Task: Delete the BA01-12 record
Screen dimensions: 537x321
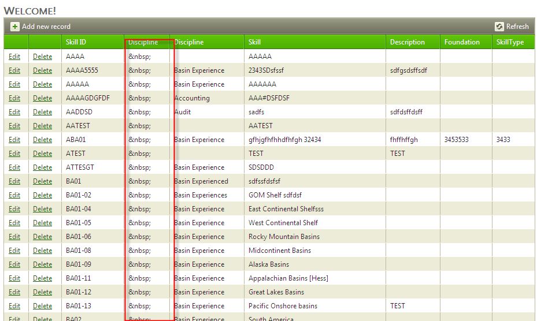Action: click(42, 292)
